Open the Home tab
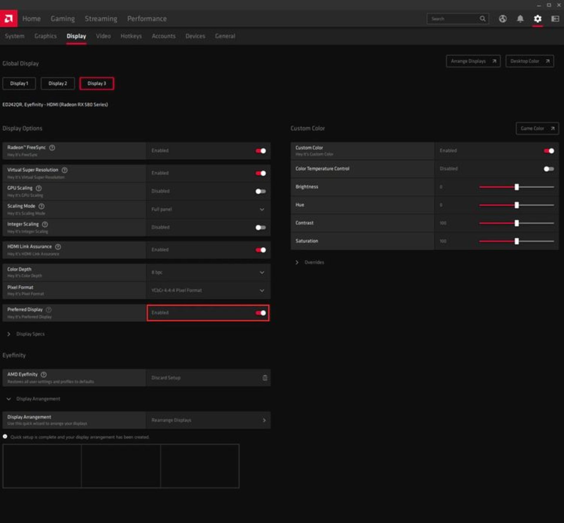This screenshot has height=523, width=564. coord(31,19)
